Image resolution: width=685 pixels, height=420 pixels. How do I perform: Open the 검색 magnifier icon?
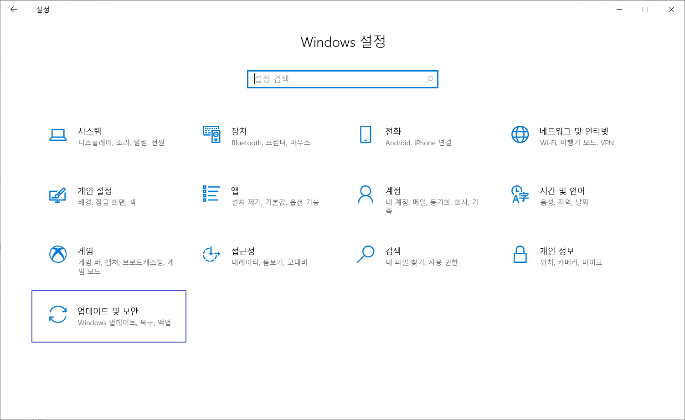point(366,254)
